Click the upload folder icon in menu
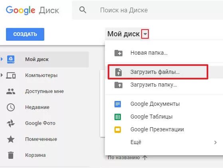The width and height of the screenshot is (223, 168). [118, 85]
